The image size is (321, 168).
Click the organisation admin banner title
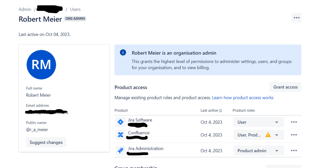point(174,53)
